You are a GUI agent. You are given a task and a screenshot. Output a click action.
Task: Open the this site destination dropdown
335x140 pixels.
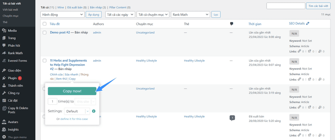(85, 102)
